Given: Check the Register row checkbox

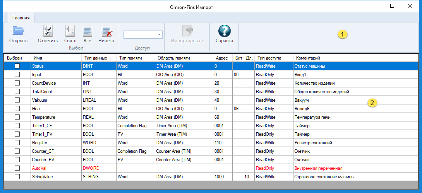Looking at the screenshot, I should point(17,143).
